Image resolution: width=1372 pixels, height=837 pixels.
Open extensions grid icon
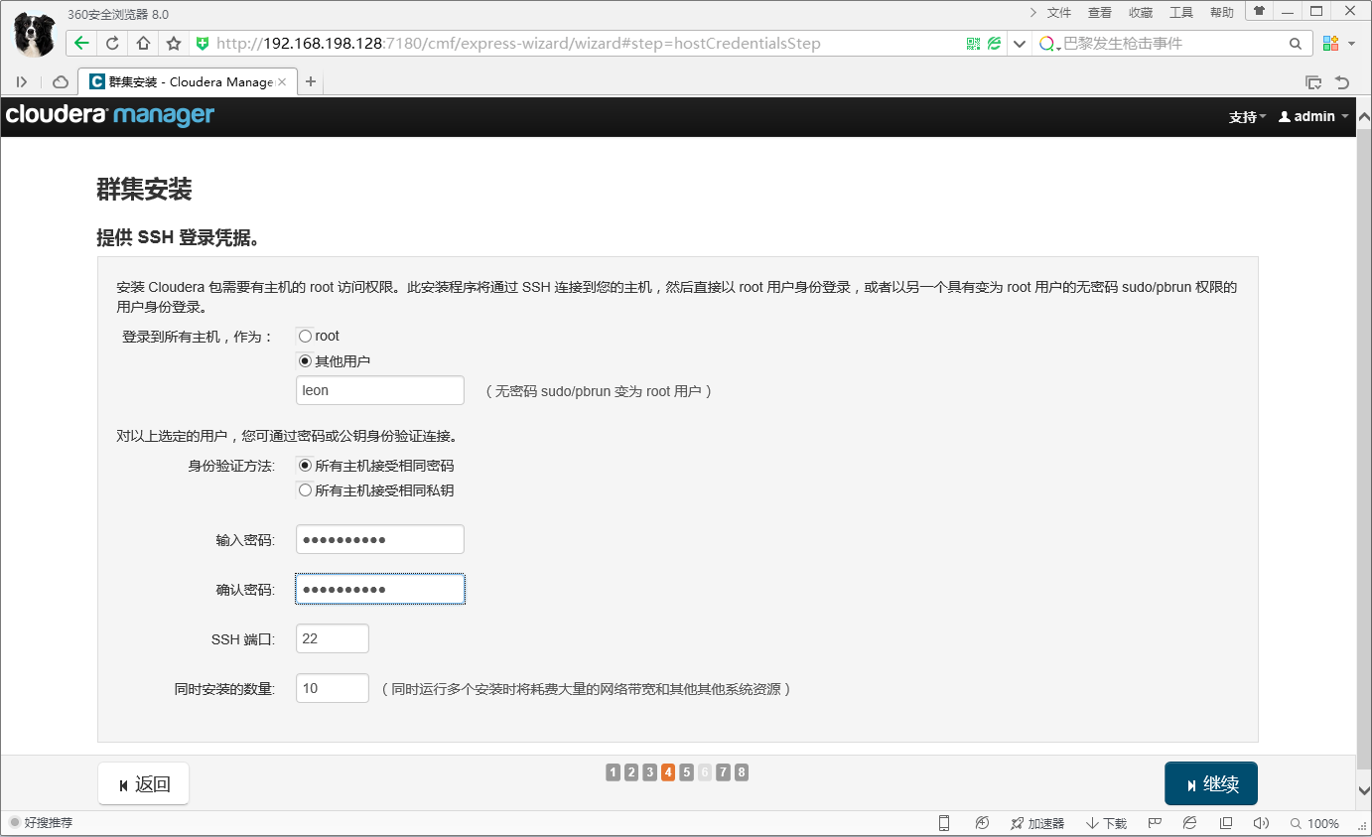[x=1331, y=44]
